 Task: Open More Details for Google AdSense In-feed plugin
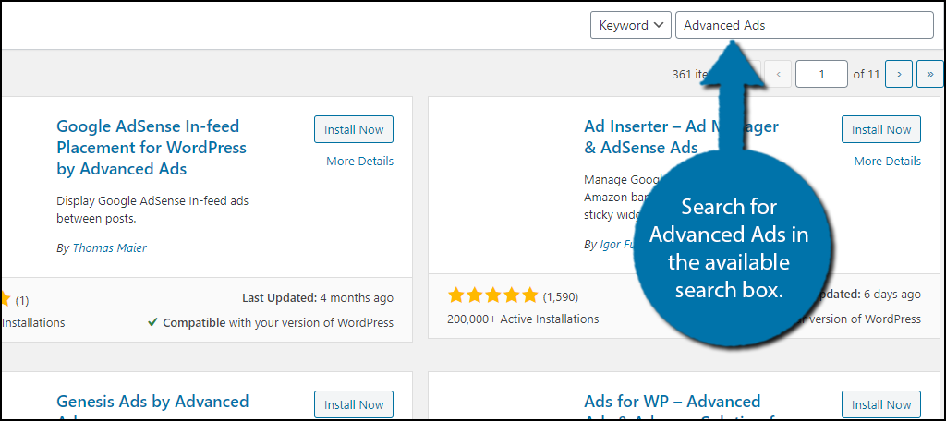(x=359, y=161)
